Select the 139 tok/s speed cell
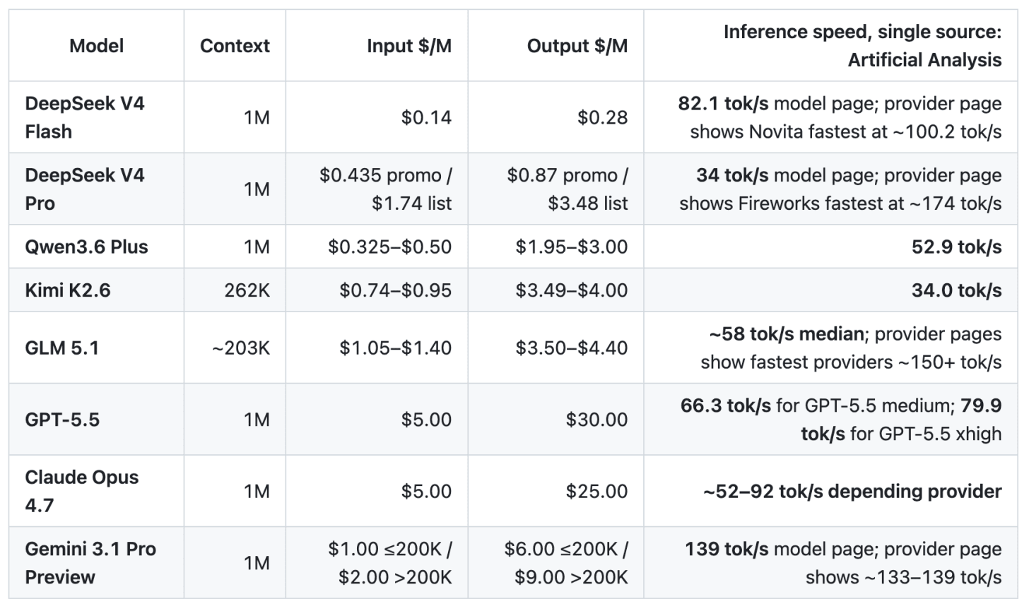Viewport: 1029px width, 616px height. pos(831,563)
